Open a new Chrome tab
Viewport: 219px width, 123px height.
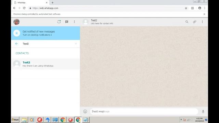[52, 3]
